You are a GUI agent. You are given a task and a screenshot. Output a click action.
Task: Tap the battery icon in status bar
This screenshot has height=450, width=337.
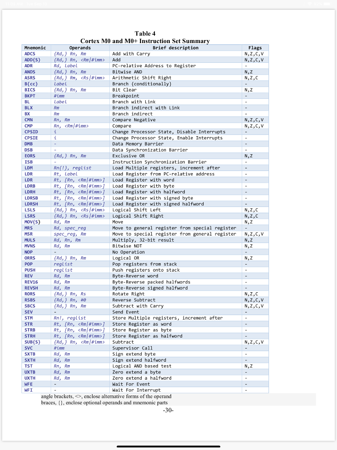coord(327,4)
